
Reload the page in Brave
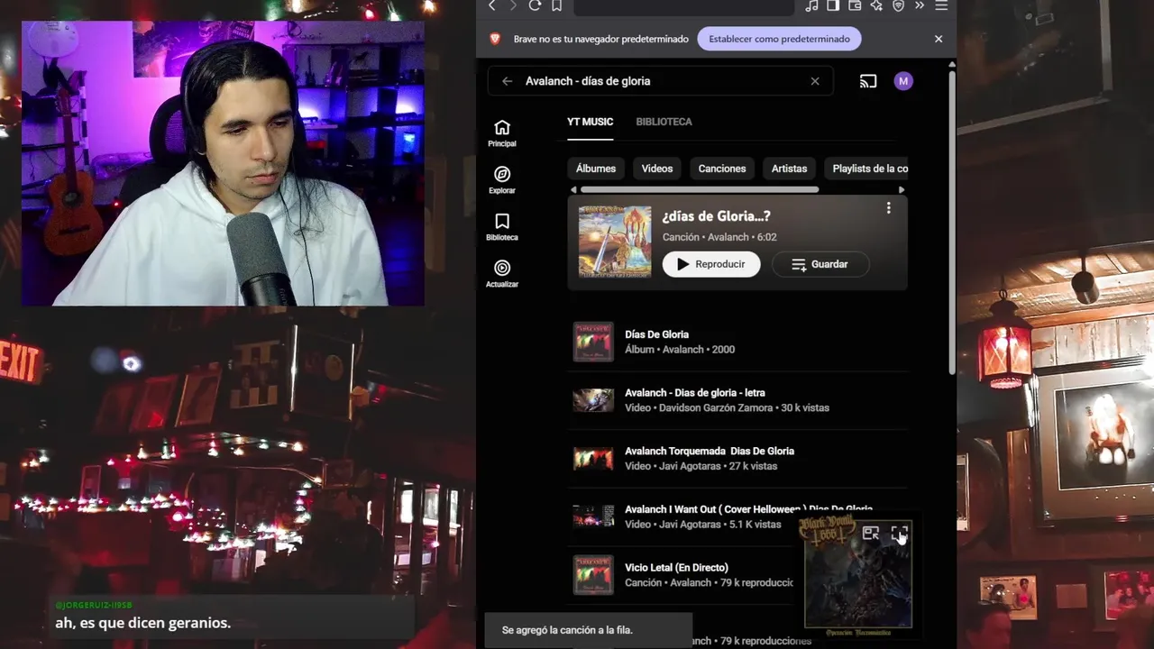click(535, 5)
